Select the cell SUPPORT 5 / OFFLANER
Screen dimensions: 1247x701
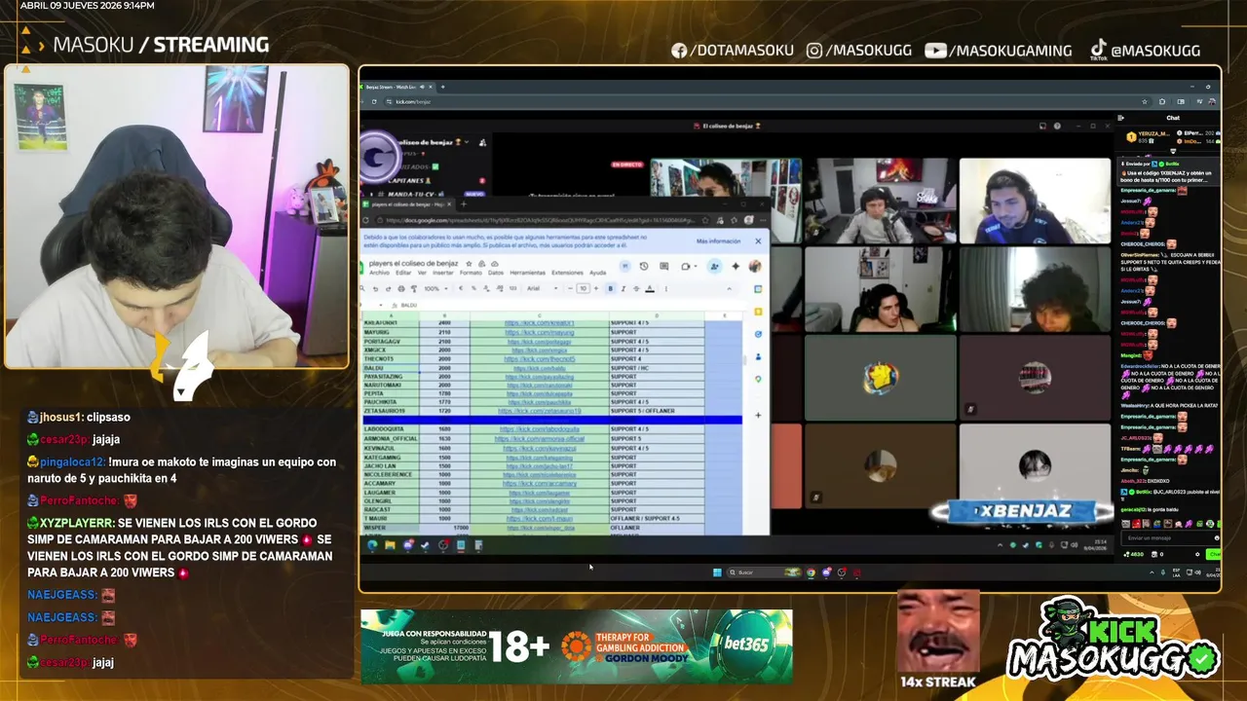(657, 411)
